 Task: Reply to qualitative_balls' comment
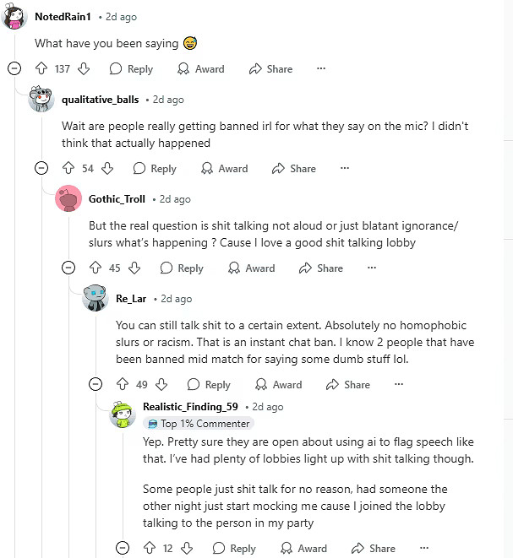coord(155,169)
